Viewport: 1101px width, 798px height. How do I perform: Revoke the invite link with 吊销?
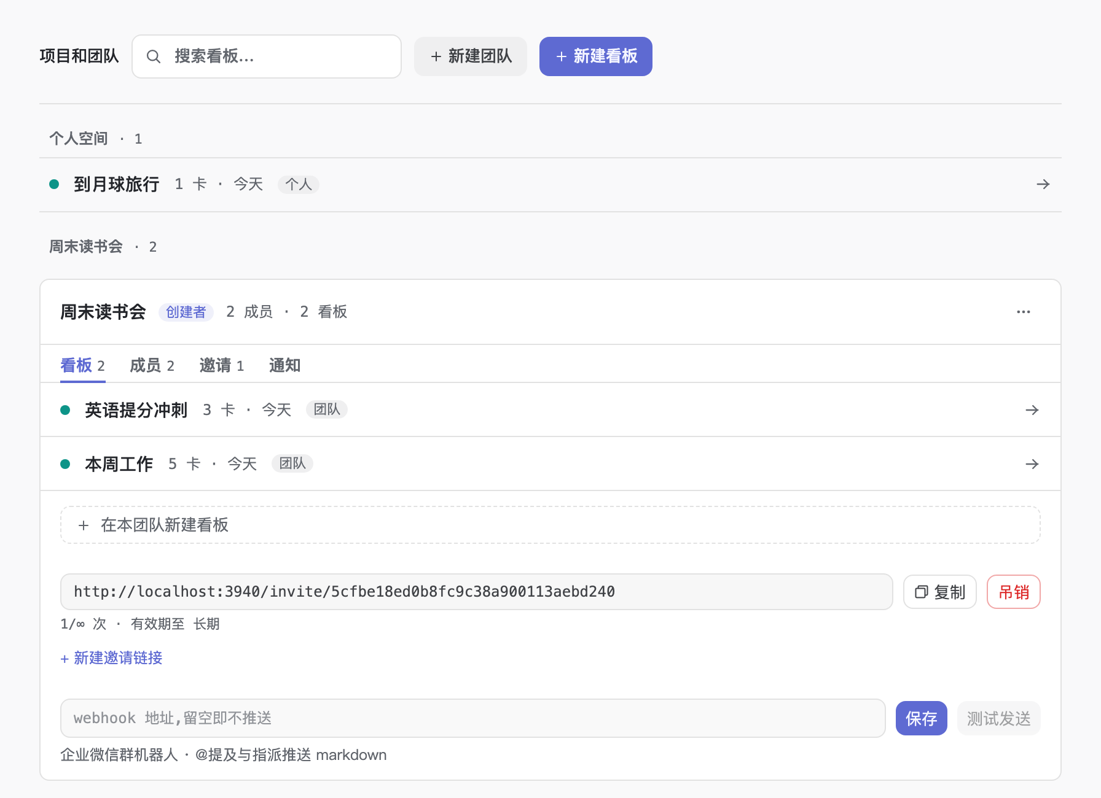pos(1014,592)
